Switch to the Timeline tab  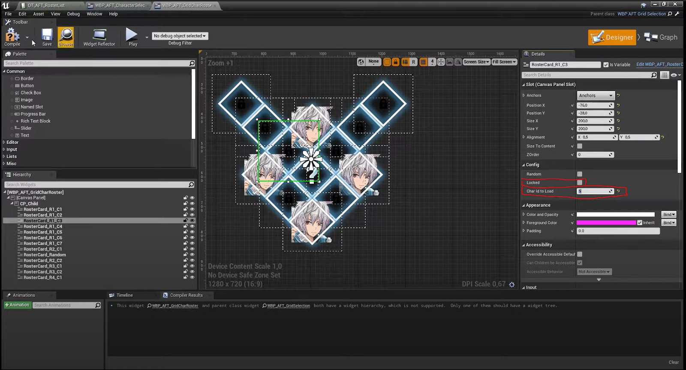[124, 295]
